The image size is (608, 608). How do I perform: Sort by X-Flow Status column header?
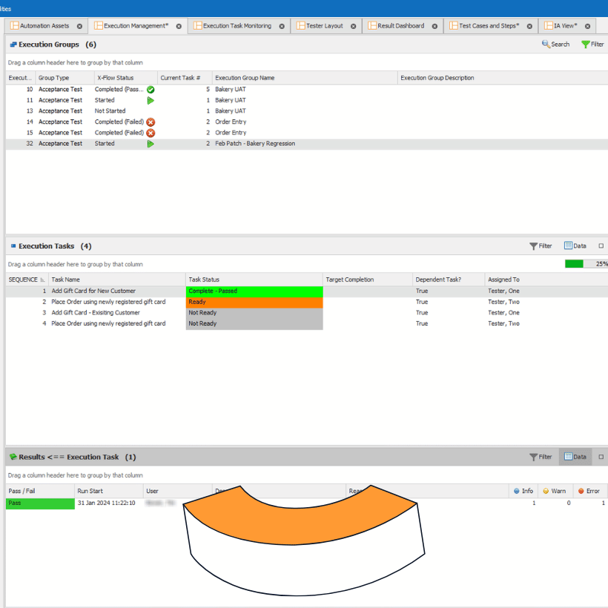click(x=126, y=78)
